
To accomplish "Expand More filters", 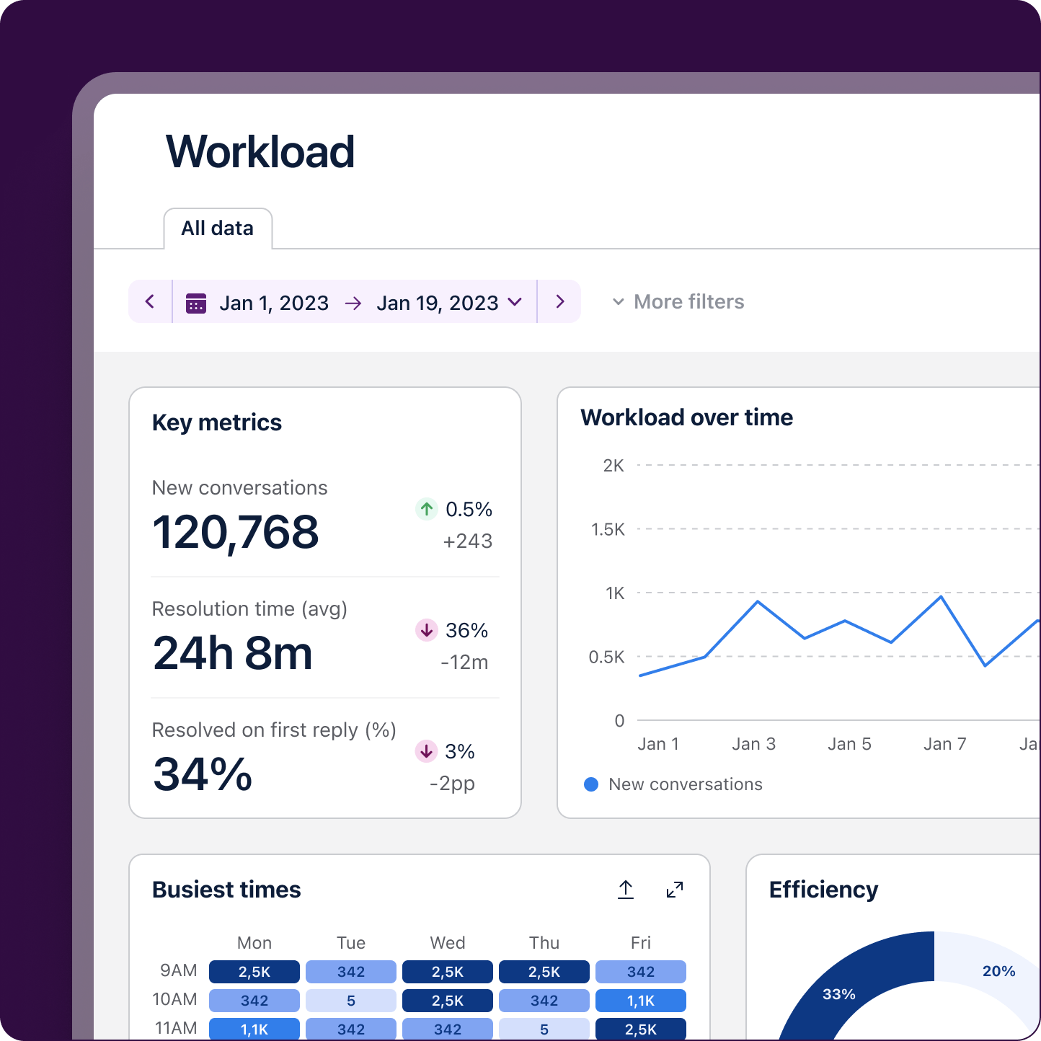I will tap(678, 301).
